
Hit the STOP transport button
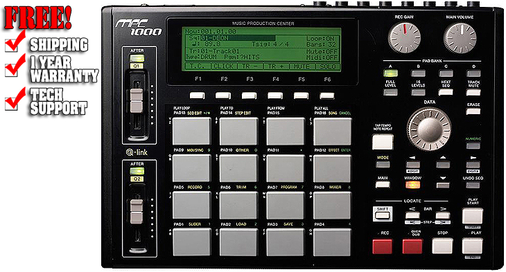click(442, 246)
